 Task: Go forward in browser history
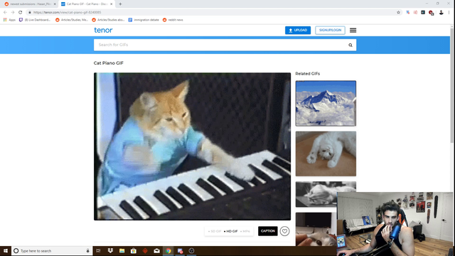tap(13, 12)
